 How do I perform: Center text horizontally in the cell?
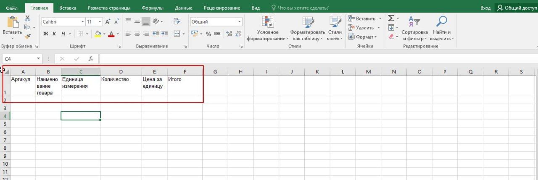tap(137, 34)
